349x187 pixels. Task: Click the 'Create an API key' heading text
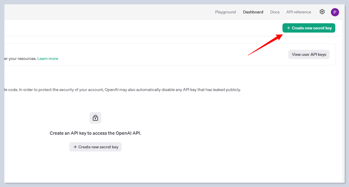95,133
